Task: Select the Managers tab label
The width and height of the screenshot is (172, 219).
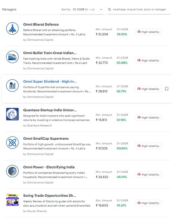Action: tap(9, 10)
